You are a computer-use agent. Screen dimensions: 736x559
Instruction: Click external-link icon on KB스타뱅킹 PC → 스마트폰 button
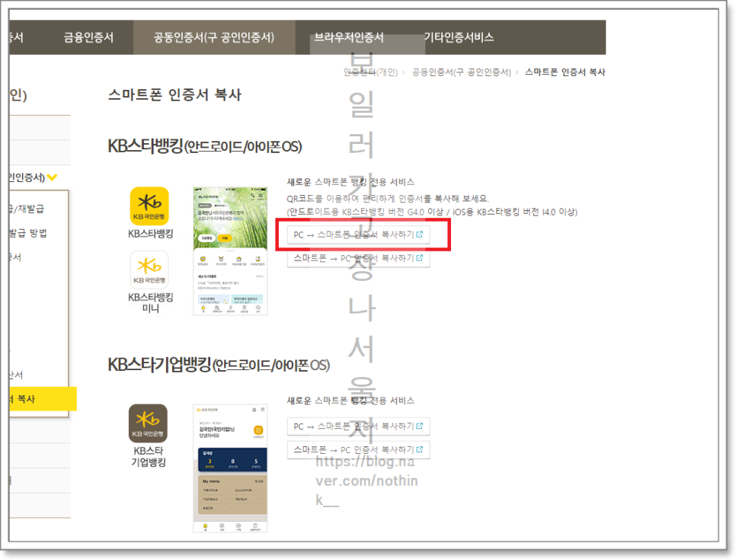[419, 235]
